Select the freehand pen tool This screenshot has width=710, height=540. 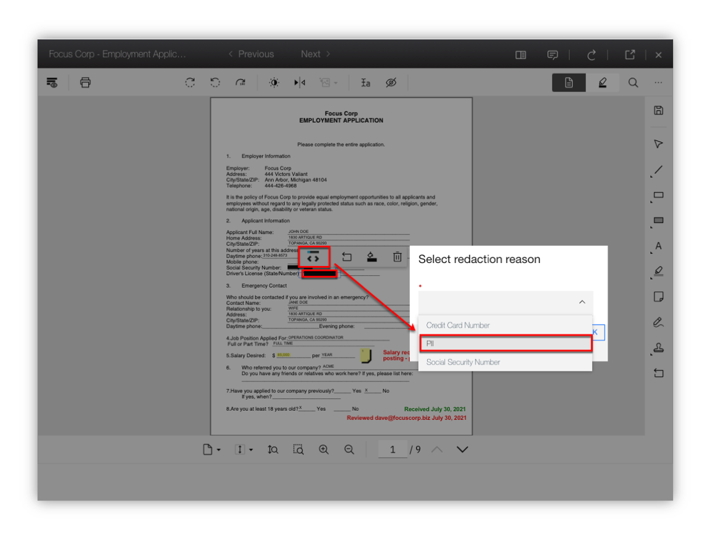click(x=658, y=322)
